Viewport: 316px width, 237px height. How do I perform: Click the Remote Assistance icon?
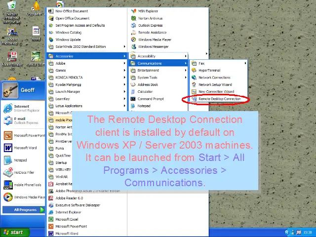[133, 33]
